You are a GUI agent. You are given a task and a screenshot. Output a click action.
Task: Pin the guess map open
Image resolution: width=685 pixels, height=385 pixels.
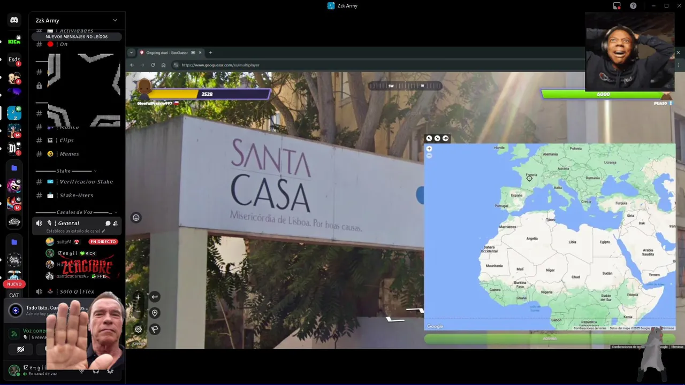tap(445, 138)
